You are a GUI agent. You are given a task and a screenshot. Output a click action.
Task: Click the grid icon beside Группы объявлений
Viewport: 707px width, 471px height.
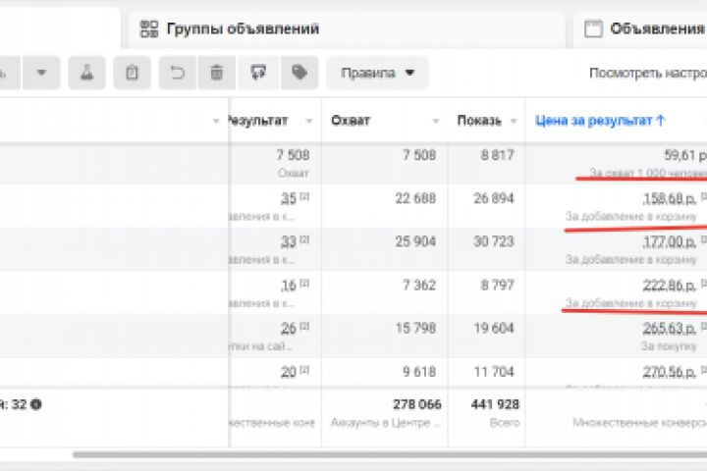[150, 28]
